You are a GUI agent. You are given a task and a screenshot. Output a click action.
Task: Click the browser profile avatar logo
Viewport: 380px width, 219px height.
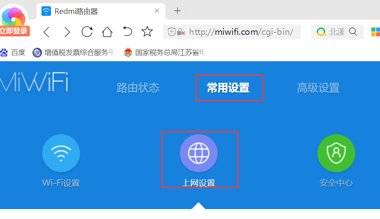pos(13,16)
